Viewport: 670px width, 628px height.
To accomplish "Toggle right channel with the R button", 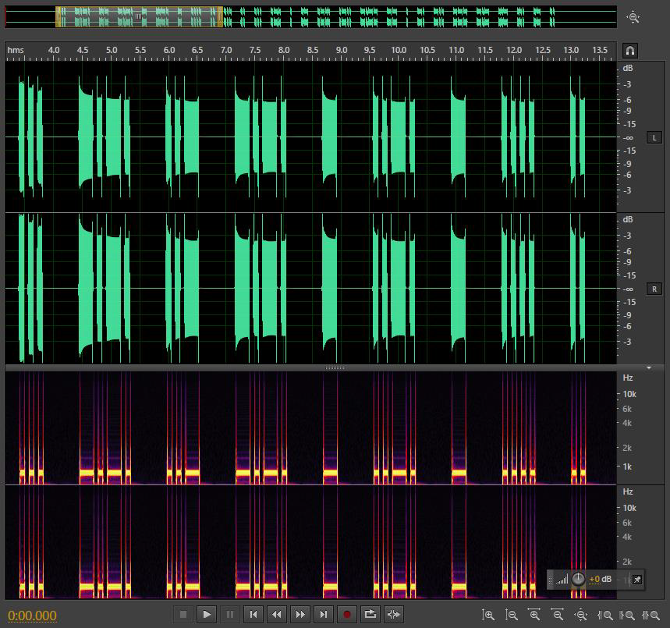I will click(x=654, y=289).
